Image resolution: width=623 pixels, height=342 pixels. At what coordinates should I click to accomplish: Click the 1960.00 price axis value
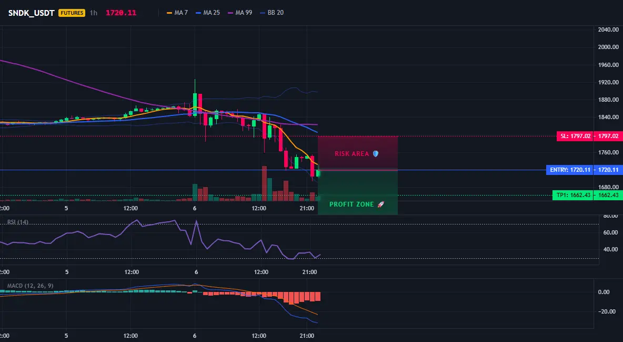608,64
